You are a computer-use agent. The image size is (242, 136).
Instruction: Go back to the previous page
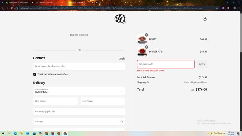coord(3,8)
